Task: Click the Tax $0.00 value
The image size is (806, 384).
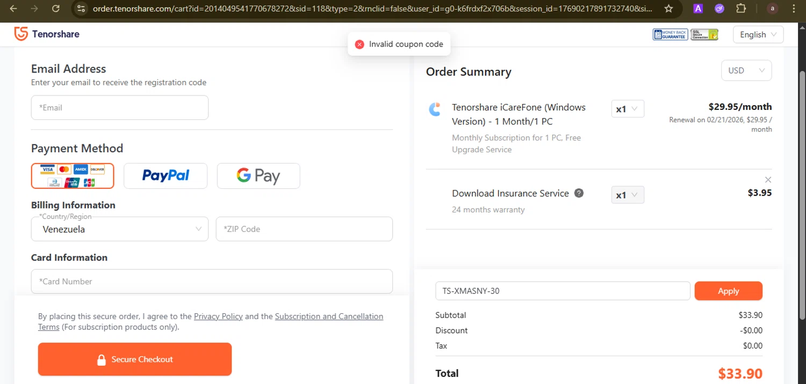Action: [753, 346]
